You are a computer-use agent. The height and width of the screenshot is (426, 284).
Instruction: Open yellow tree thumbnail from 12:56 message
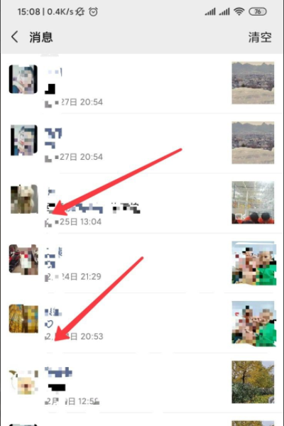tap(253, 382)
